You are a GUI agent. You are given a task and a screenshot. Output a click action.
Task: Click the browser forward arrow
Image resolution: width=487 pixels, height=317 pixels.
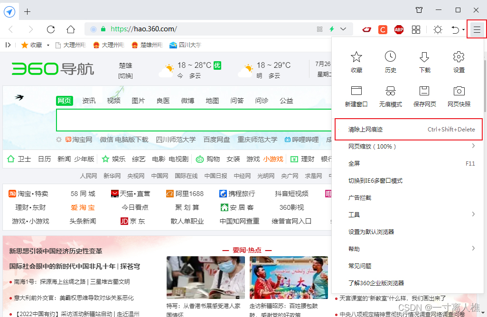(30, 29)
